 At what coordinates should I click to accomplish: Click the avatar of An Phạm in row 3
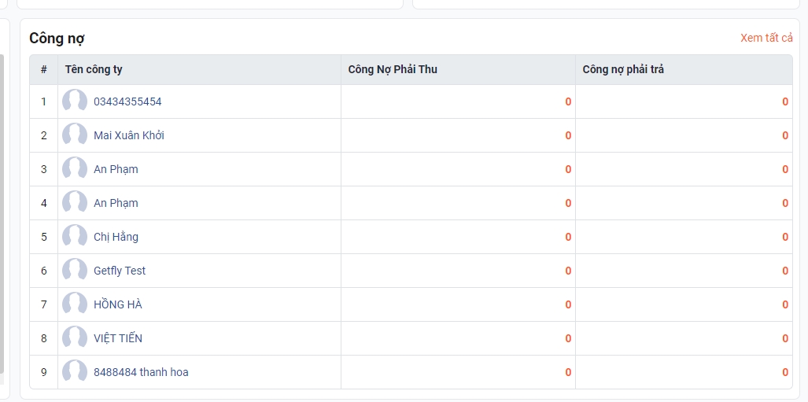click(75, 169)
